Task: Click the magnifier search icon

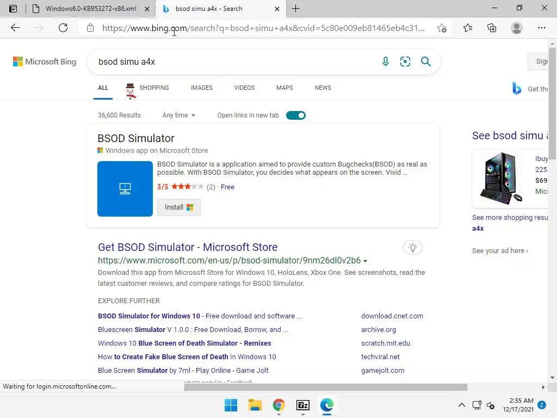Action: point(425,62)
